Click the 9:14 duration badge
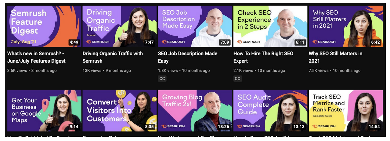This screenshot has width=390, height=141. (74, 126)
